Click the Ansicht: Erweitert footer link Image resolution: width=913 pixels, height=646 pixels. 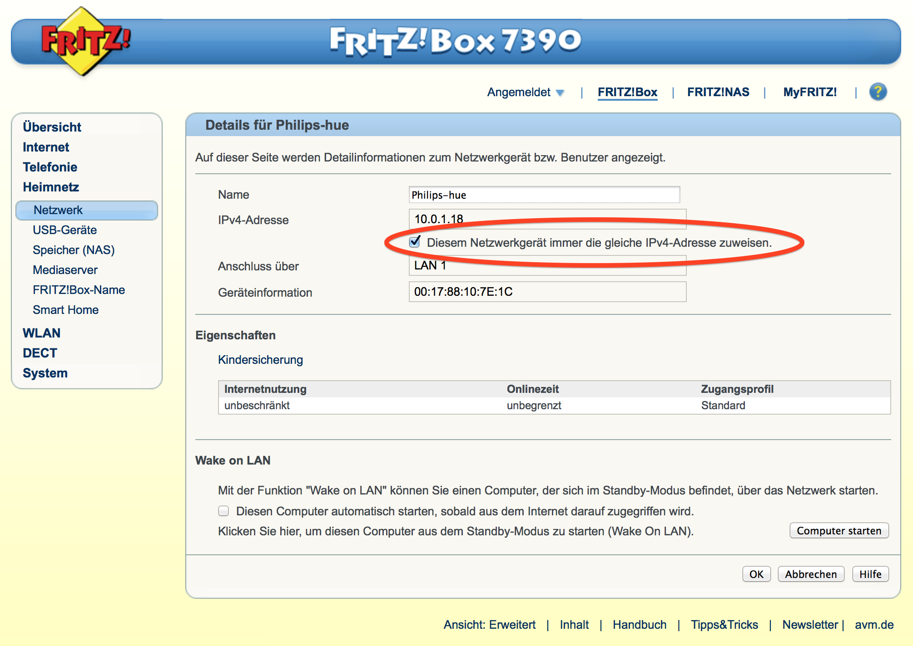point(490,625)
